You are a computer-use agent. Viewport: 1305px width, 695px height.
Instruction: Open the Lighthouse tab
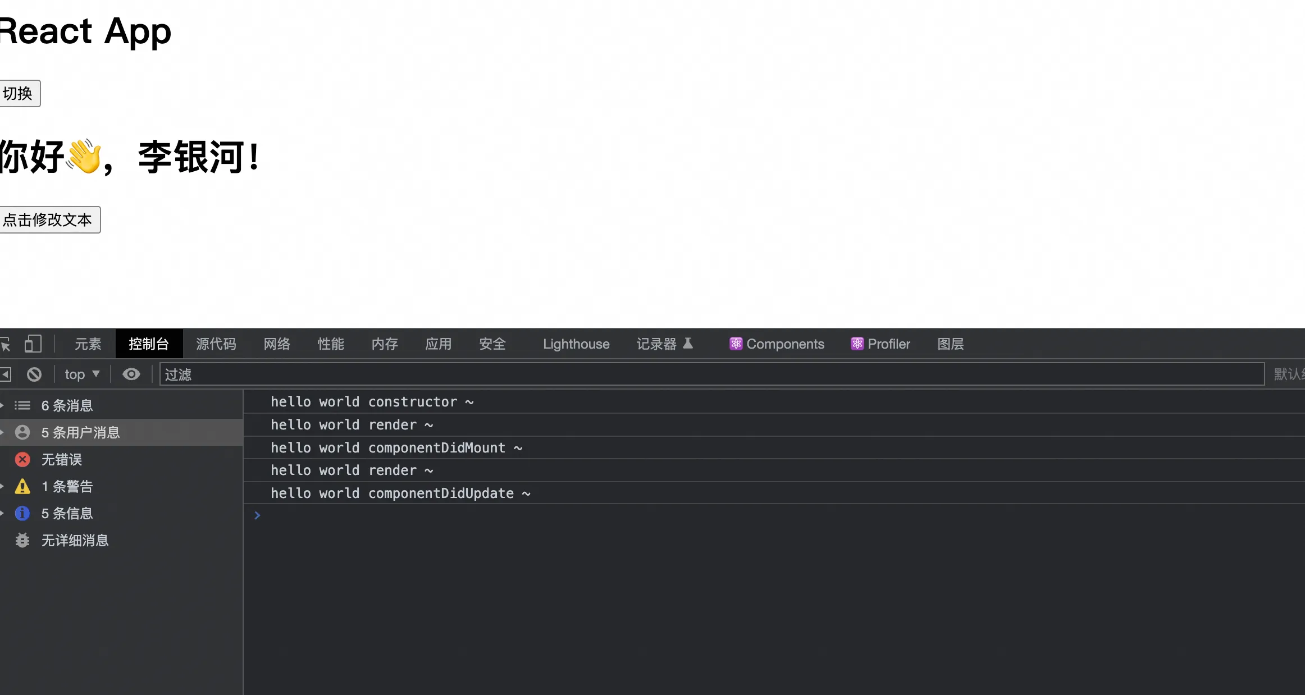(x=576, y=344)
